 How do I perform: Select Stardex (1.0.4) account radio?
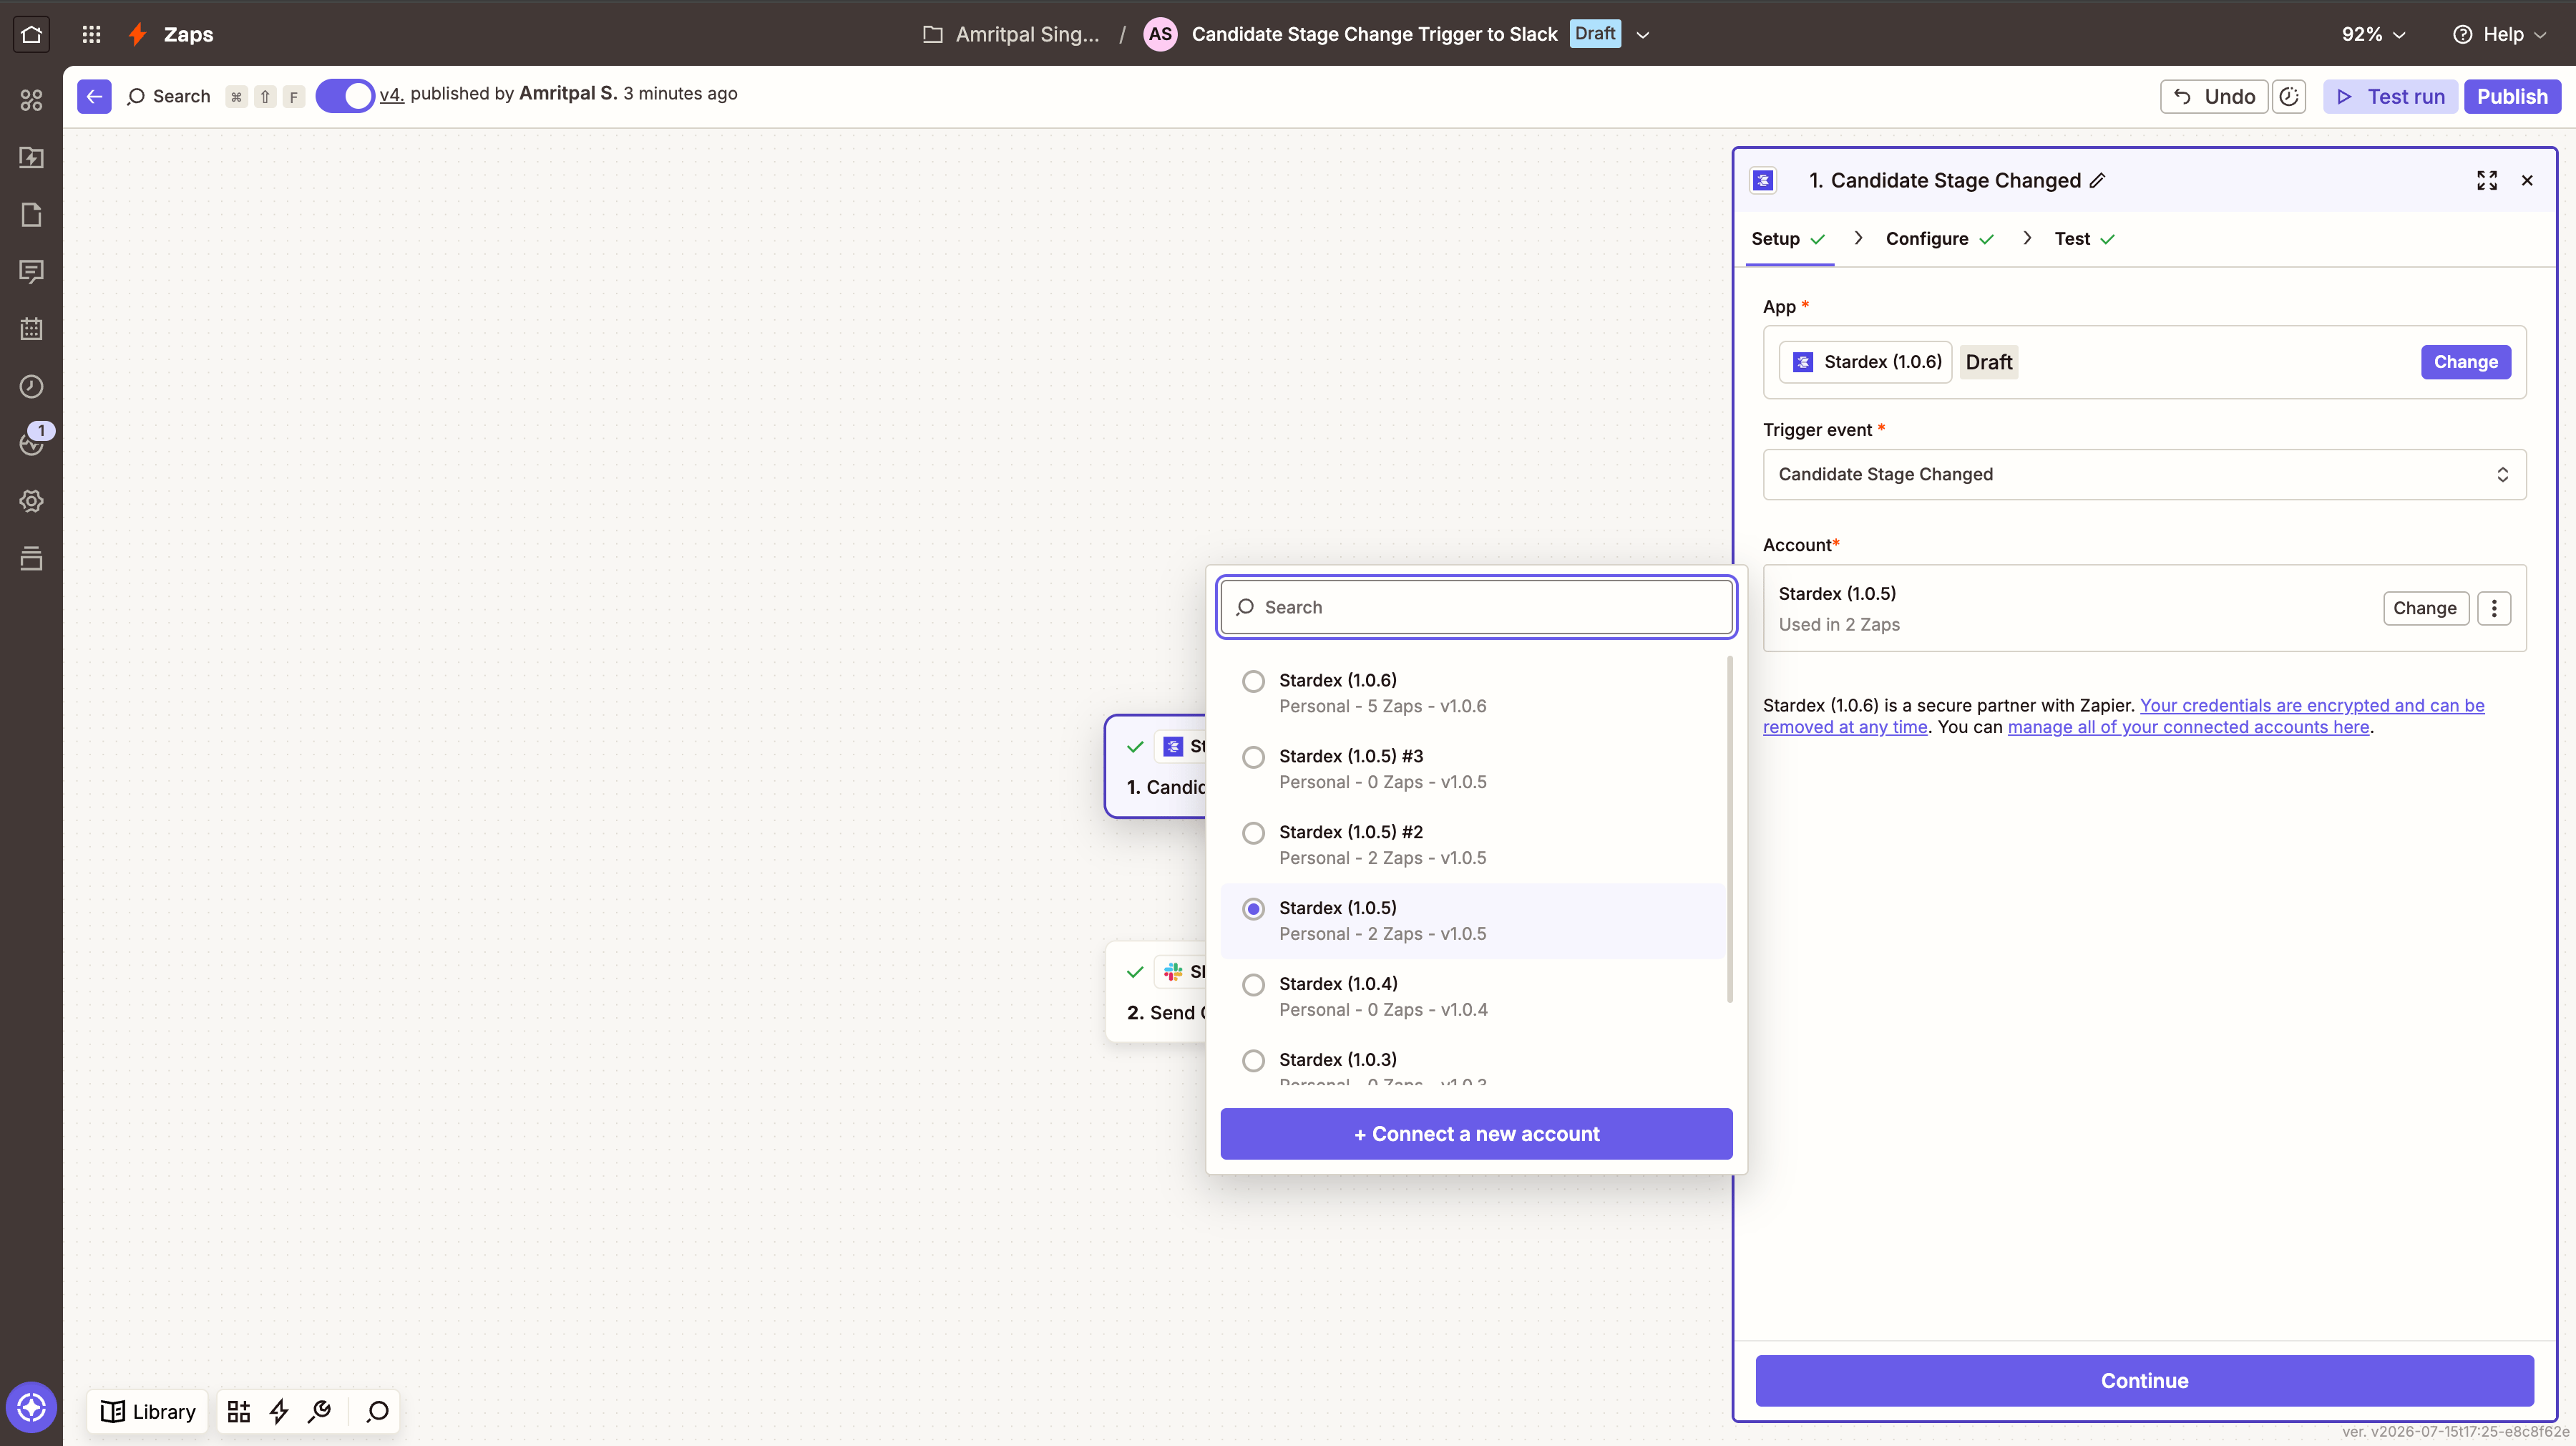(1253, 985)
